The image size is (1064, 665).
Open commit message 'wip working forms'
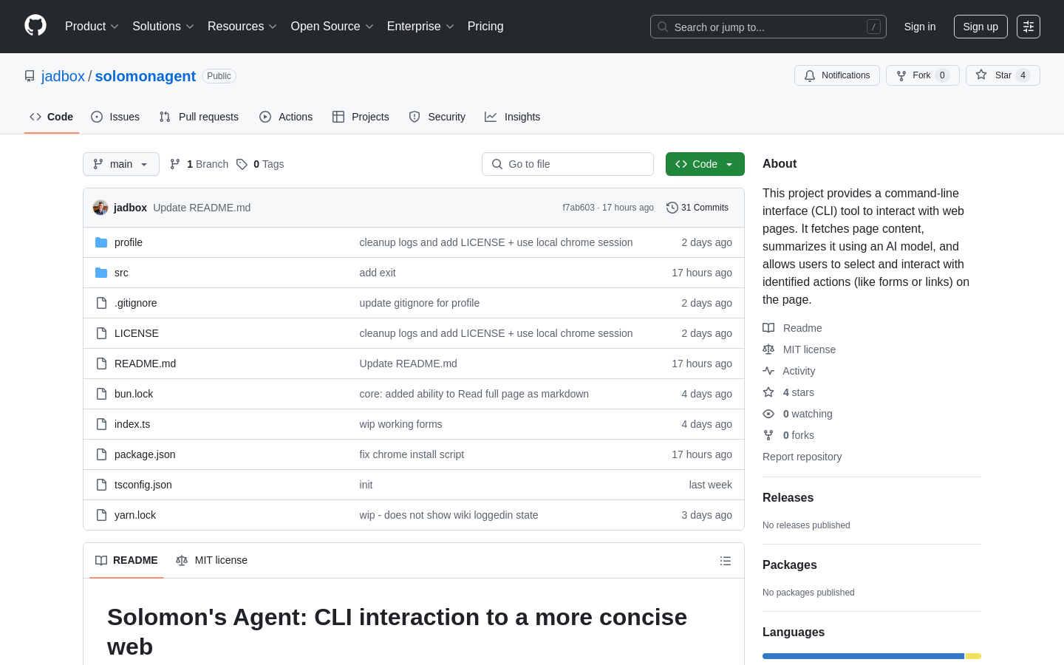[401, 424]
